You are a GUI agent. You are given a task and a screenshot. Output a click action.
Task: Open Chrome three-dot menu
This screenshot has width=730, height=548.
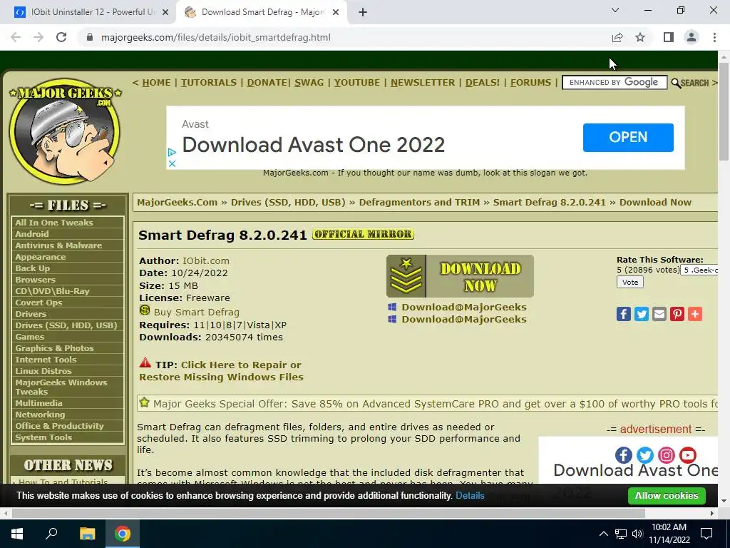pyautogui.click(x=714, y=37)
